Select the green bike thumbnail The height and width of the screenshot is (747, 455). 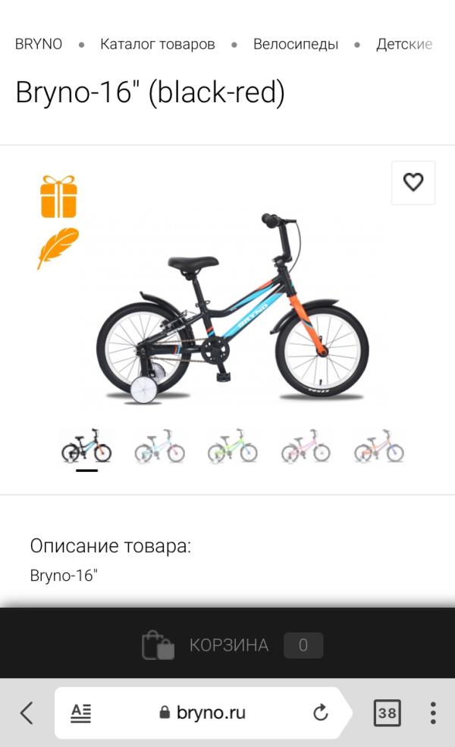point(232,446)
